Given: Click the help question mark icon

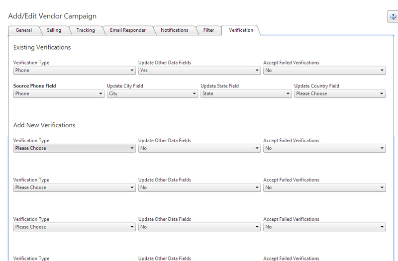Looking at the screenshot, I should point(393,16).
